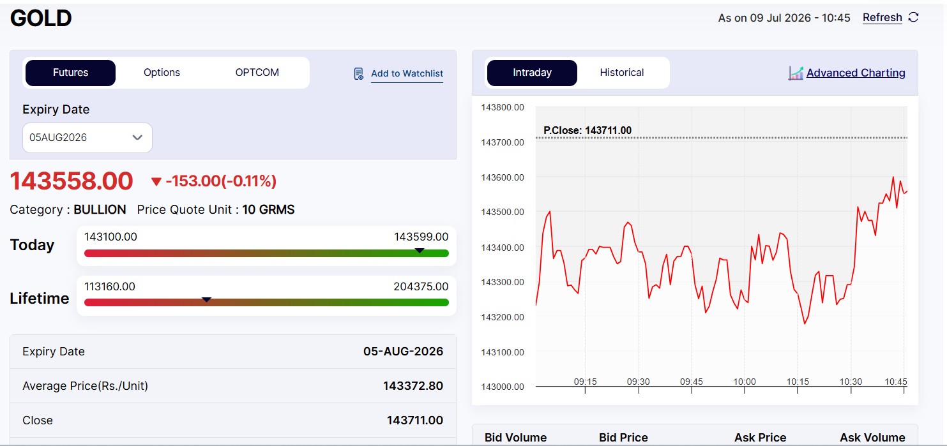
Task: Click the P.Close: 143711.00 chart label
Action: coord(587,131)
